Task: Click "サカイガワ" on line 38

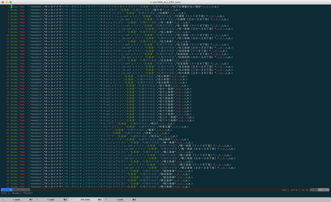Action: pos(107,124)
